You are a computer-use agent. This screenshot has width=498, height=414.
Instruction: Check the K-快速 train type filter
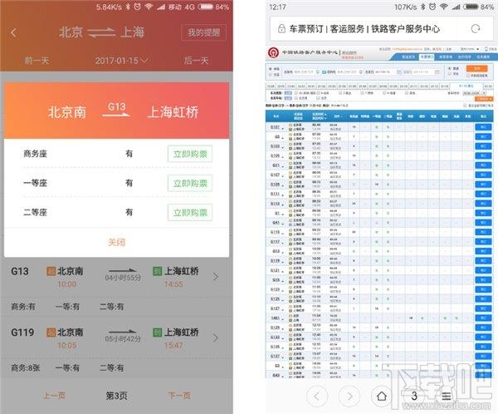pos(384,93)
